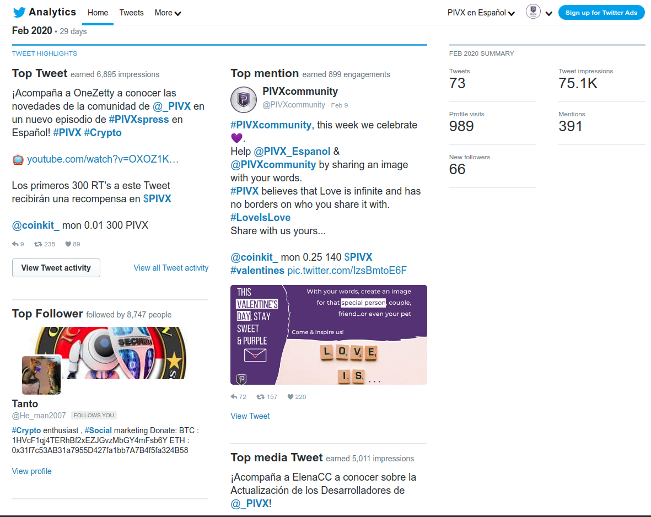651x517 pixels.
Task: Open #PIVXcommunity hashtag link
Action: click(x=271, y=125)
